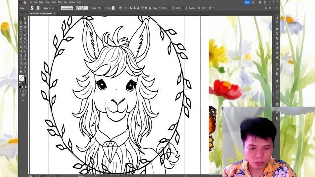Set paint mode to None
Image resolution: width=315 pixels, height=177 pixels.
[26, 87]
